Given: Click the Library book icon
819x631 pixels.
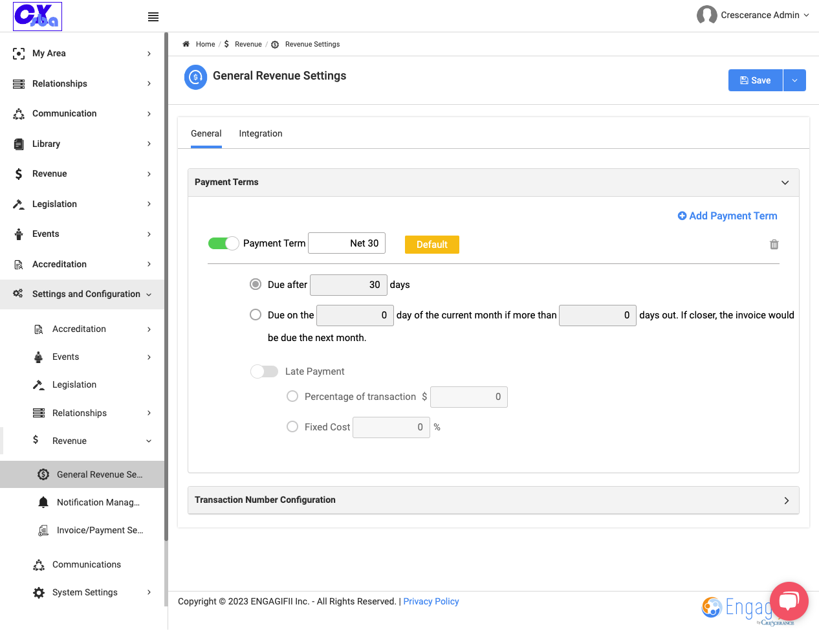Looking at the screenshot, I should point(19,144).
